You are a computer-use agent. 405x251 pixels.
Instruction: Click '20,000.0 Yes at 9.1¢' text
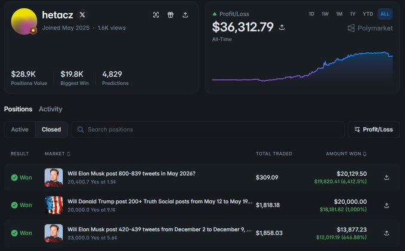click(91, 210)
